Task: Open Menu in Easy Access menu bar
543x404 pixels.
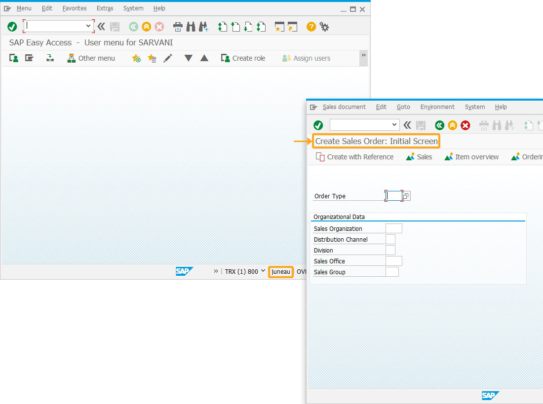Action: 24,8
